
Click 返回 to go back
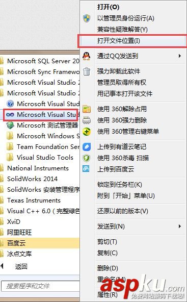pyautogui.click(x=21, y=267)
